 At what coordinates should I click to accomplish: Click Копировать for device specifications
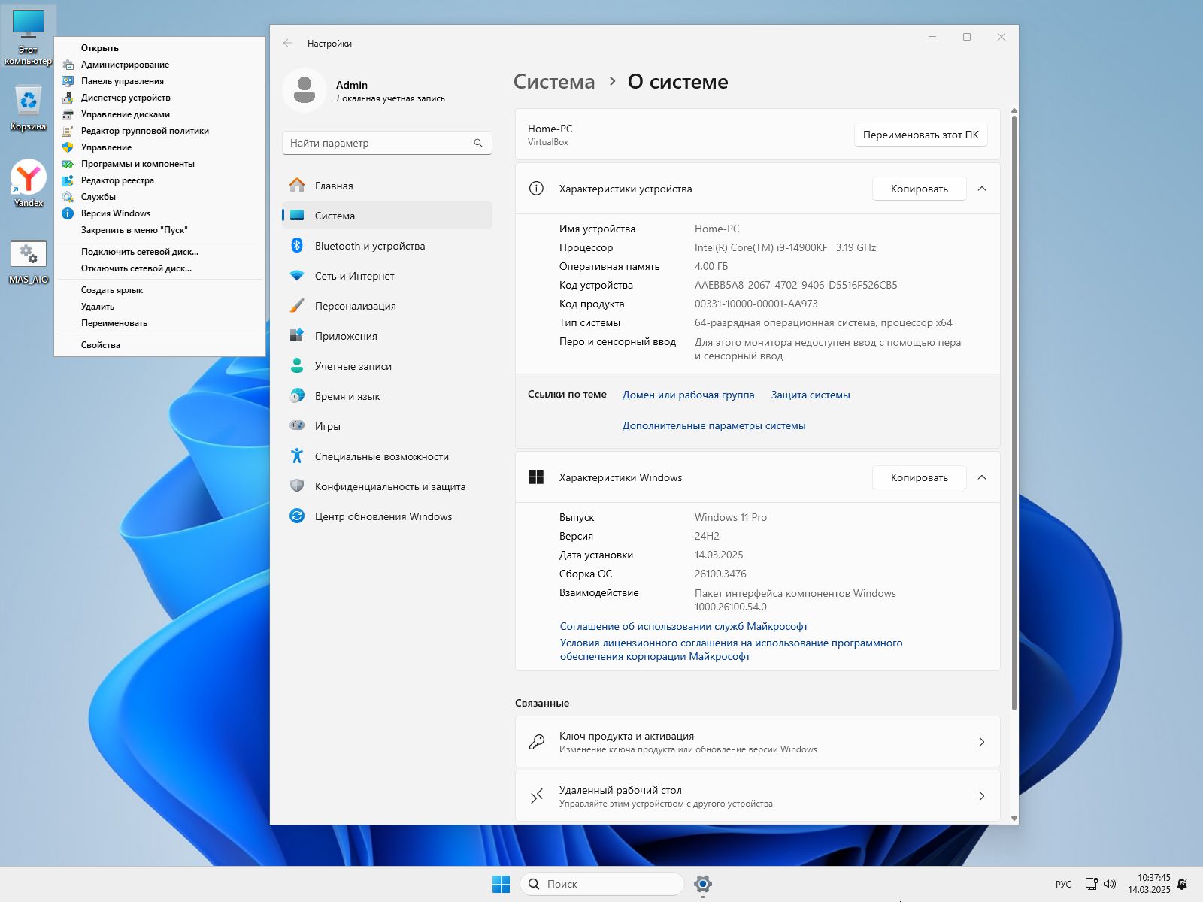click(x=919, y=189)
